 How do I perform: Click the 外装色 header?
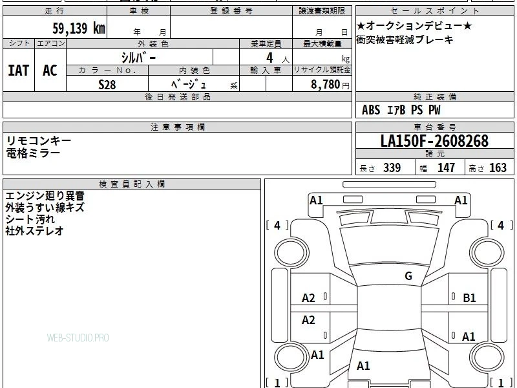153,43
